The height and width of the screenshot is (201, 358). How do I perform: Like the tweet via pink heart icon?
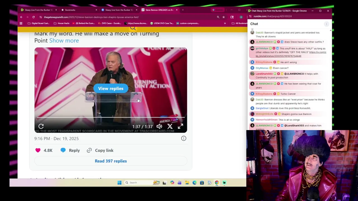tap(38, 150)
